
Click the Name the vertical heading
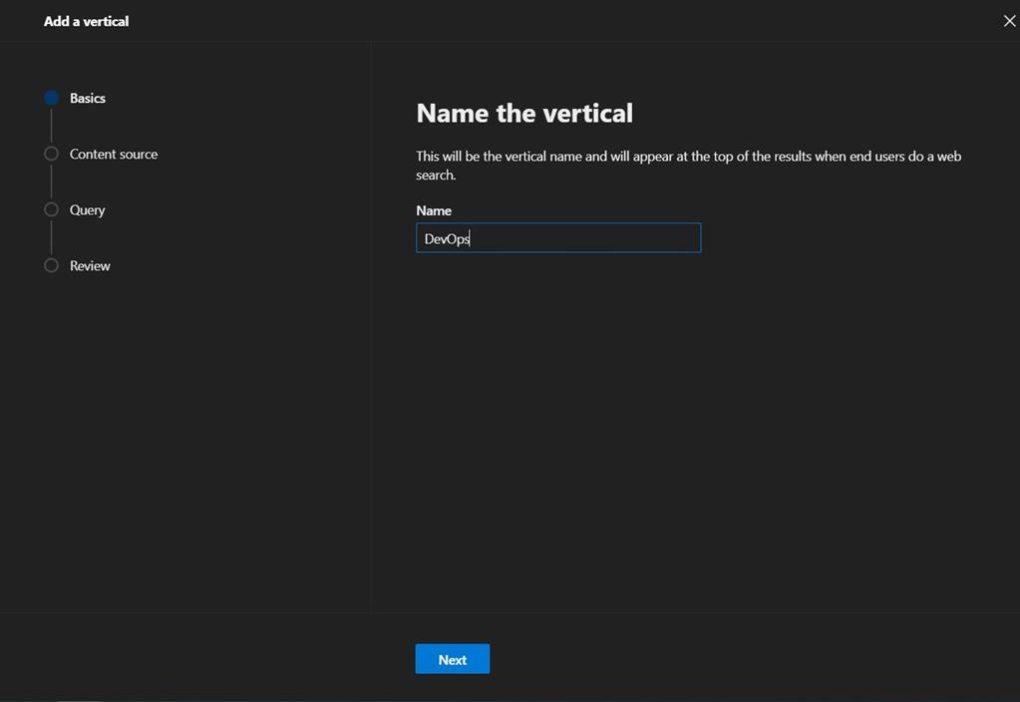pyautogui.click(x=524, y=113)
